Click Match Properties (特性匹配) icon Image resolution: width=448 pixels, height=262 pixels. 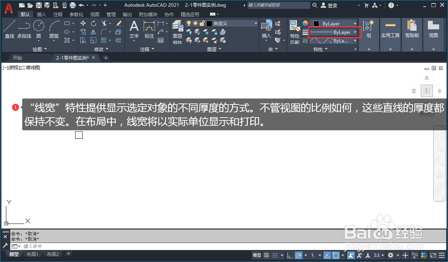pos(295,32)
